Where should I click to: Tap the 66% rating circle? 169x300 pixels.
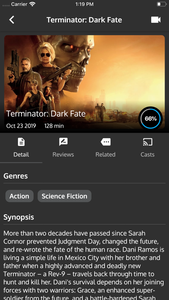pos(150,119)
